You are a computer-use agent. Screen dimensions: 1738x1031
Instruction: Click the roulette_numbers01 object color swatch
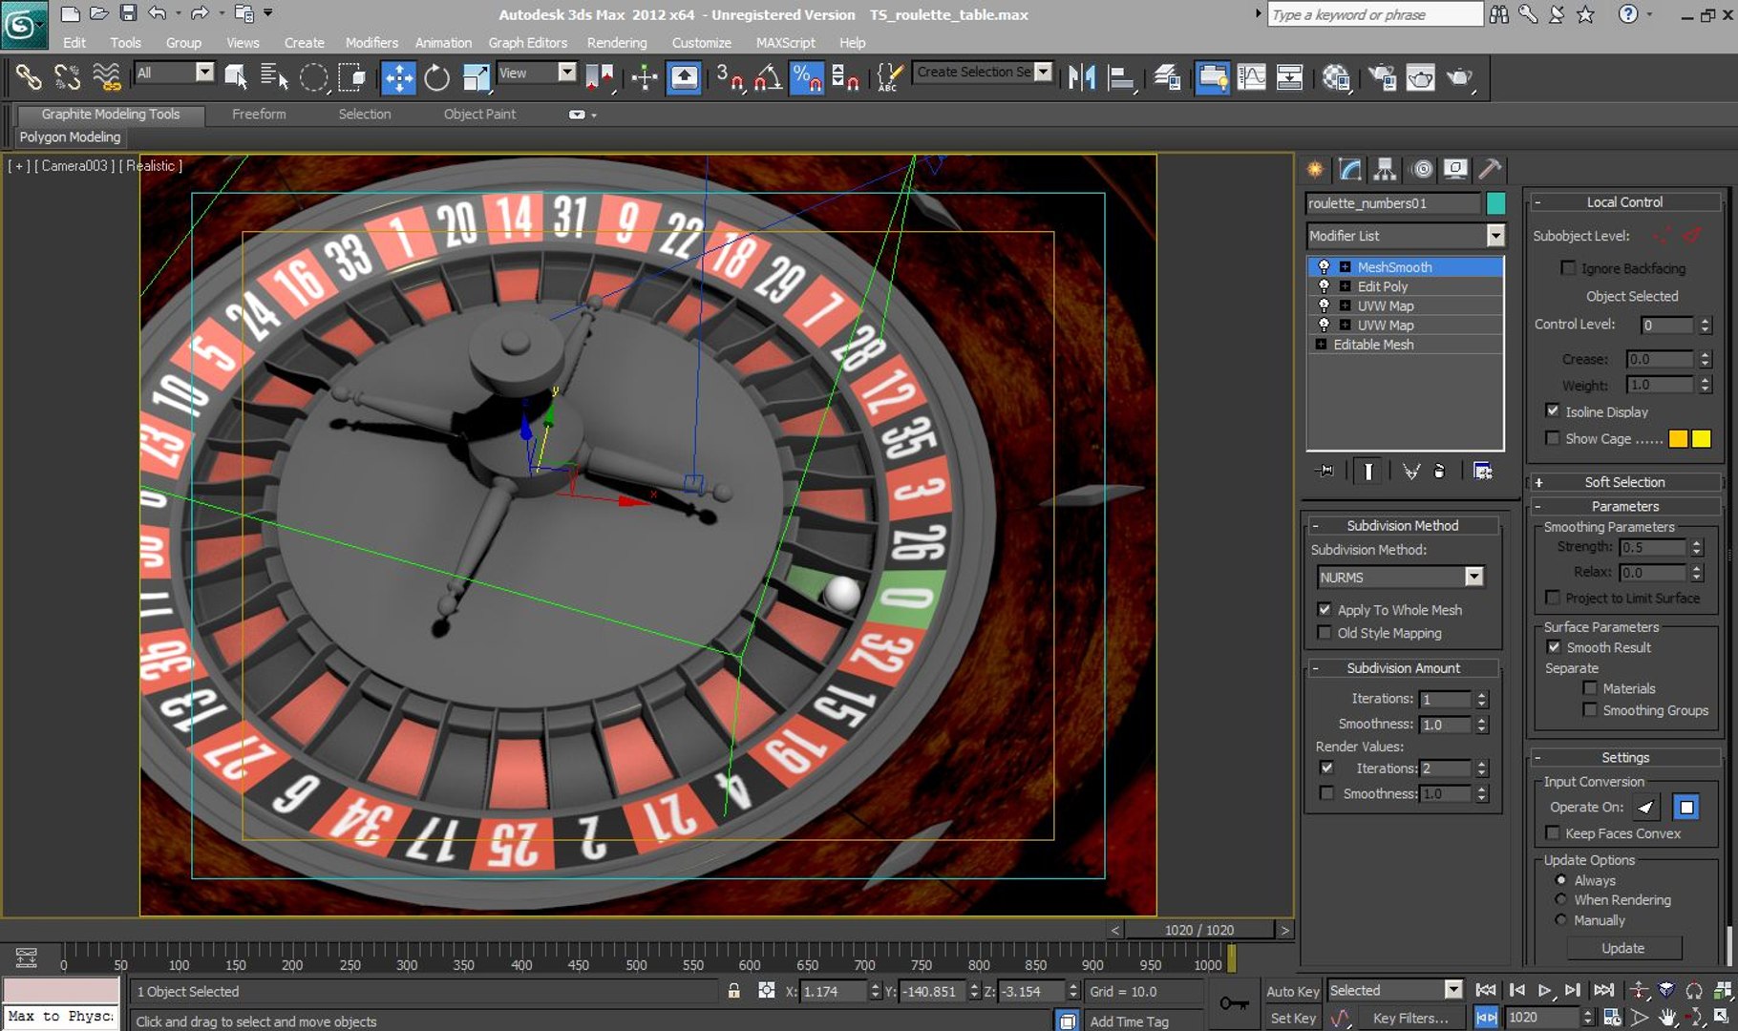pyautogui.click(x=1495, y=202)
